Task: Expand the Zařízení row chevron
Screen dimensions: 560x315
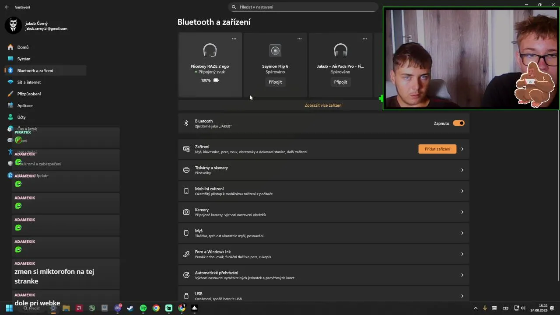Action: (x=462, y=149)
